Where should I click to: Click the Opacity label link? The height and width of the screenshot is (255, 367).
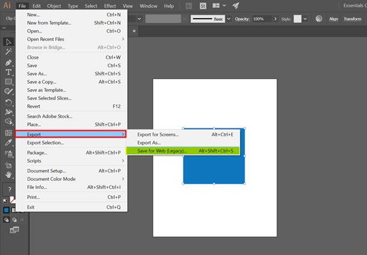tap(242, 19)
